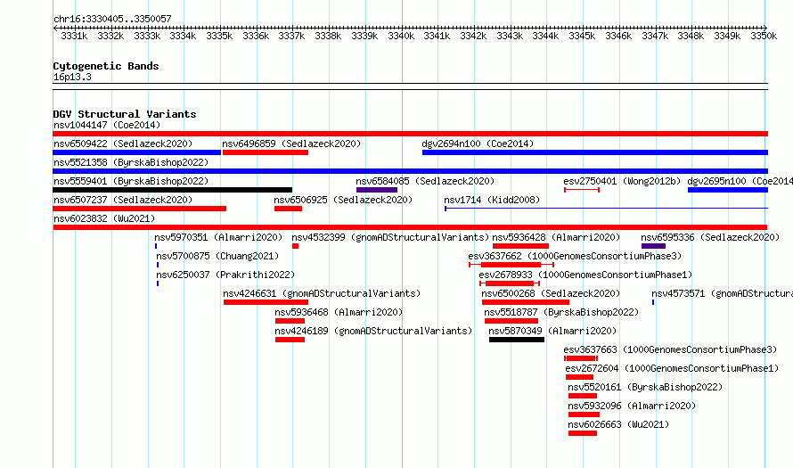Viewport: 793px width, 468px height.
Task: Click the chr16:3330405..3350057 coordinate label
Action: click(112, 19)
